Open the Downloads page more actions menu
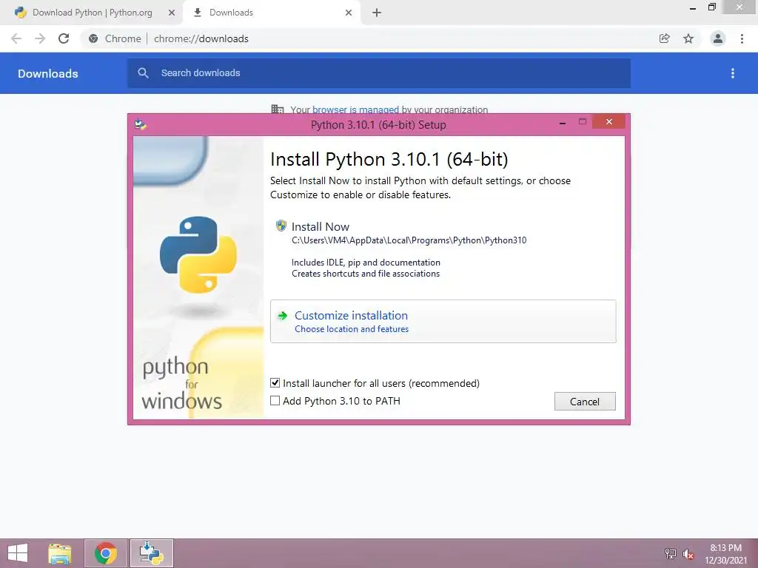The width and height of the screenshot is (758, 568). point(733,73)
